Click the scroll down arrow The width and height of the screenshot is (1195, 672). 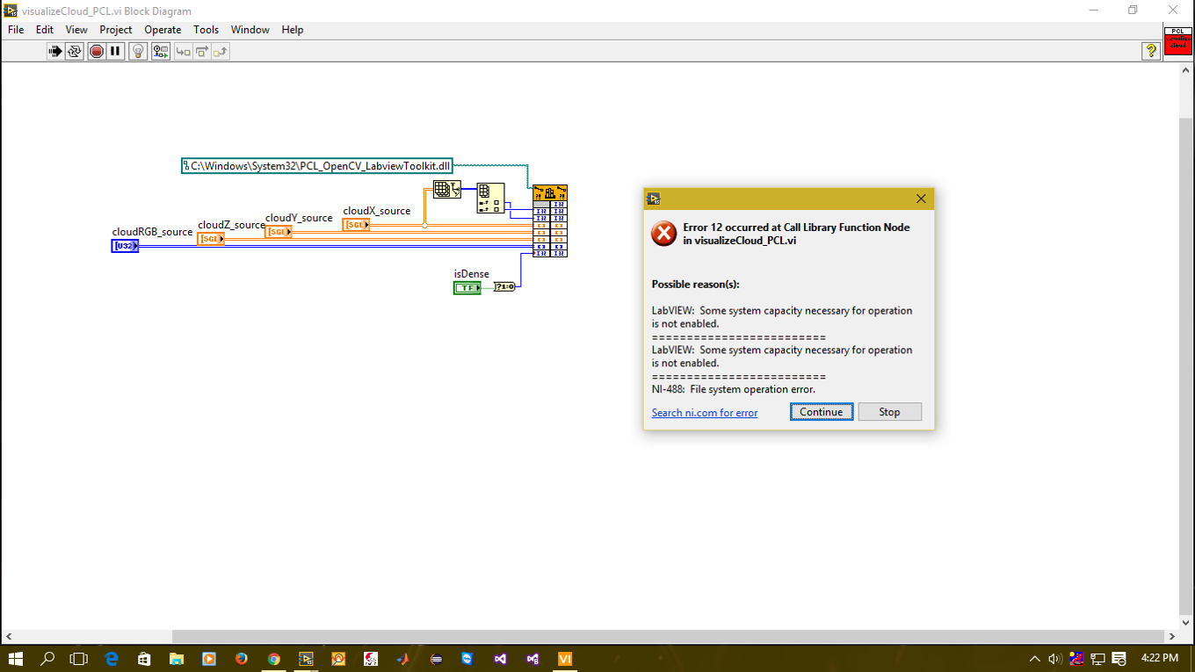tap(1185, 623)
